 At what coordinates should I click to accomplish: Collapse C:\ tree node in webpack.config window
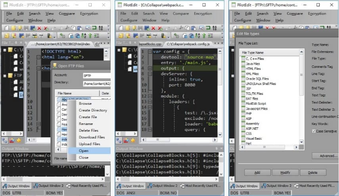point(119,50)
